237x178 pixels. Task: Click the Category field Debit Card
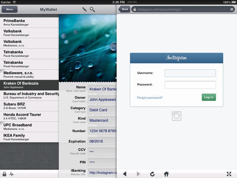point(102,110)
